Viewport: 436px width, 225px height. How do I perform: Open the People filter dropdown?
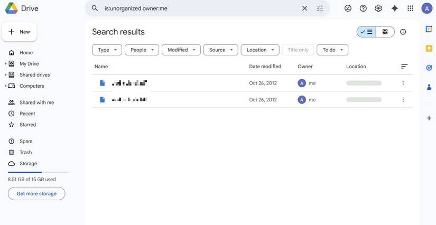tap(142, 50)
